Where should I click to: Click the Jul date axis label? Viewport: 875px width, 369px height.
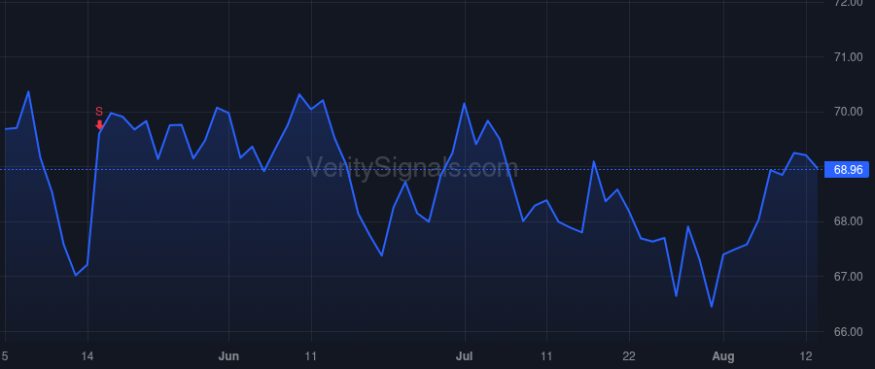[465, 356]
